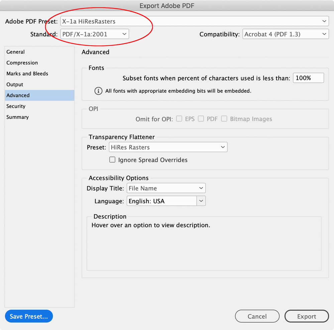The height and width of the screenshot is (330, 334).
Task: Click the English: USA language field
Action: point(162,201)
